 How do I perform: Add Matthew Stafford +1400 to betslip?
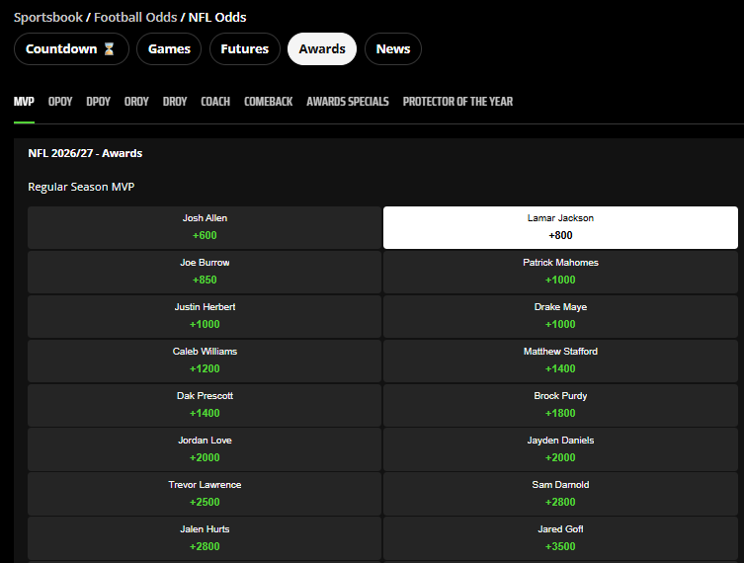click(560, 361)
